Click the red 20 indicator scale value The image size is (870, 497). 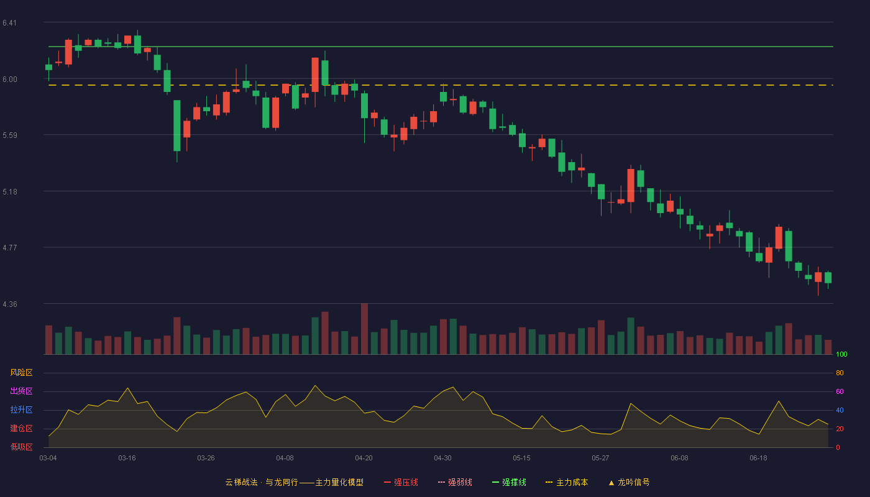click(840, 429)
